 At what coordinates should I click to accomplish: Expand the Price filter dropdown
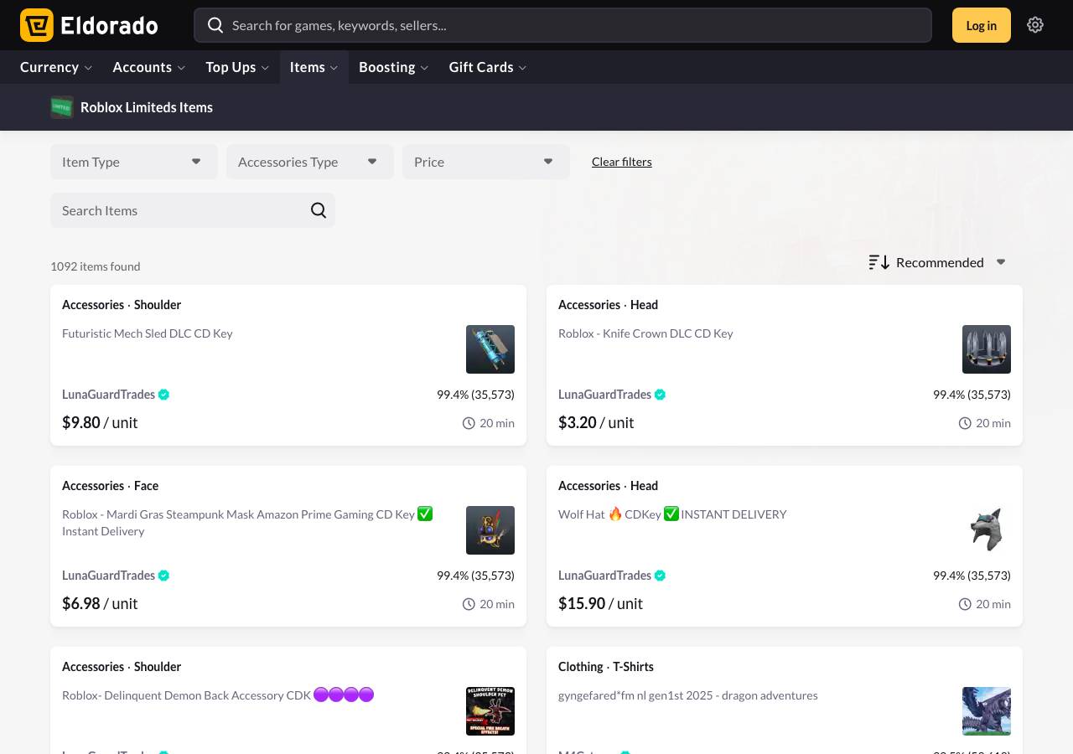pos(486,162)
